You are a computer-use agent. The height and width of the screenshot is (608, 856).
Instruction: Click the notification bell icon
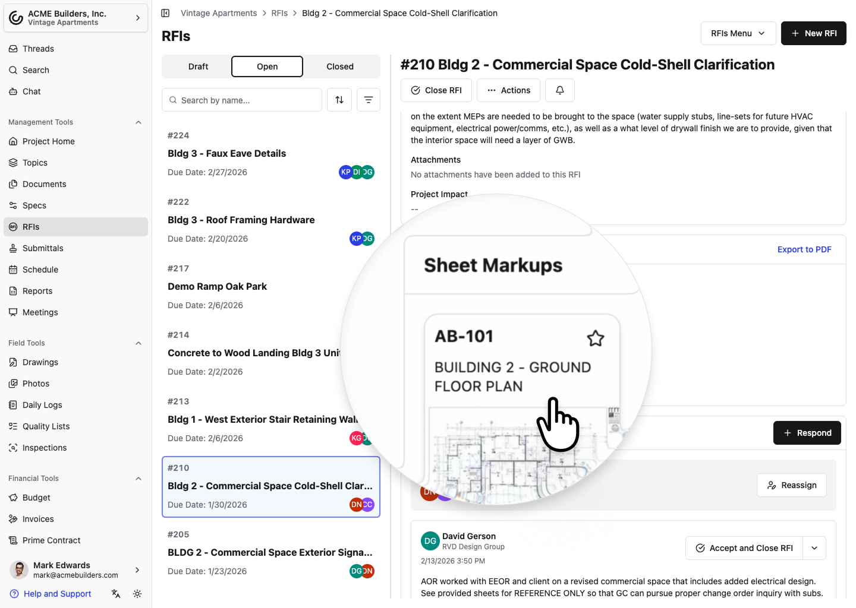click(559, 90)
